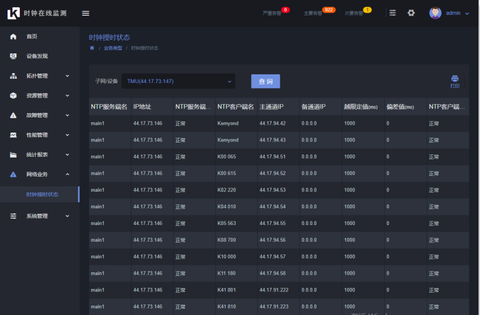Select the 时钟授时状态 submenu item

point(42,194)
